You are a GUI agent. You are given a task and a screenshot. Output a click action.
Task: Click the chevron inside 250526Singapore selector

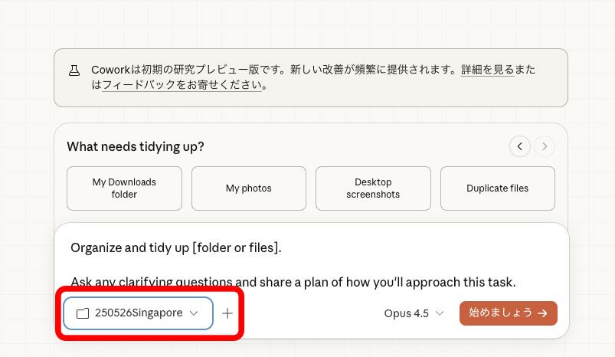pyautogui.click(x=194, y=313)
